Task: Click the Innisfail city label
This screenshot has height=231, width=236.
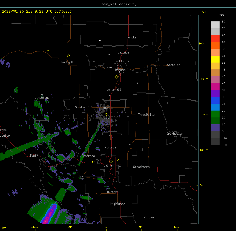Action: pos(114,89)
